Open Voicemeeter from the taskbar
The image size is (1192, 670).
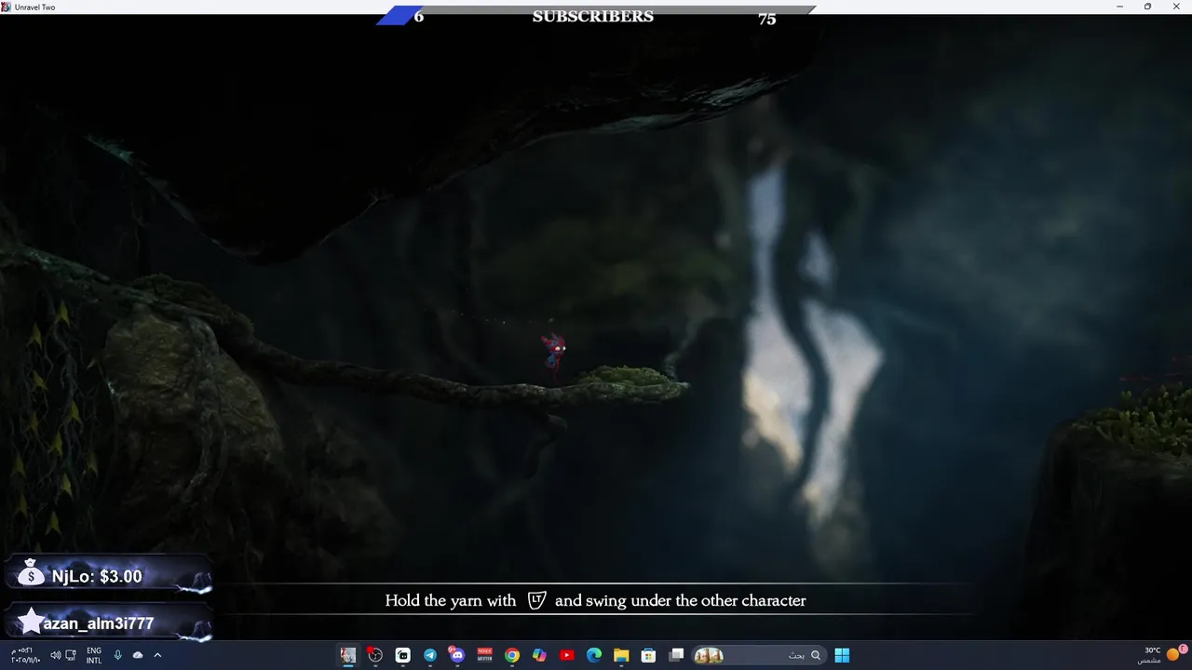pos(484,655)
